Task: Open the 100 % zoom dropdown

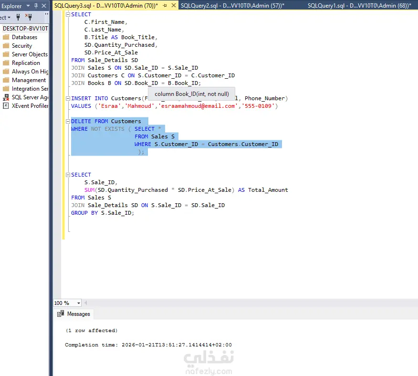Action: pos(79,303)
